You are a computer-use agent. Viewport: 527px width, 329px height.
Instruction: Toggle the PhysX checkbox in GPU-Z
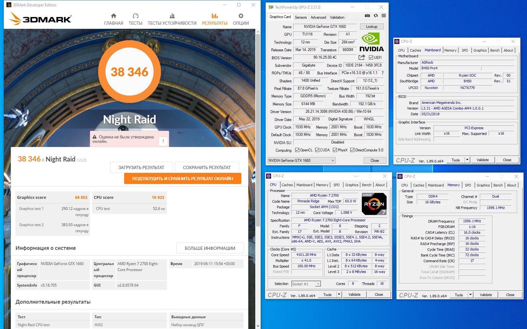click(x=335, y=150)
